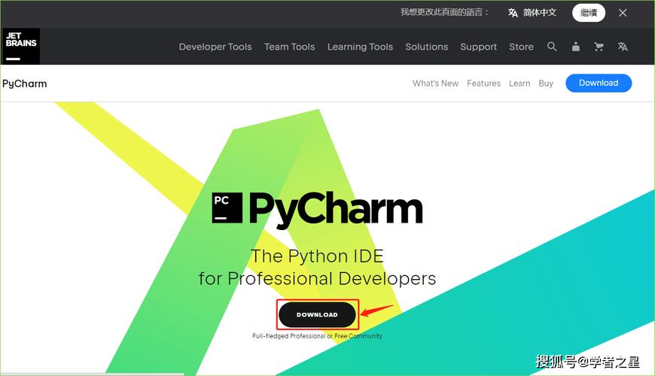
Task: Open Developer Tools menu
Action: (x=215, y=47)
